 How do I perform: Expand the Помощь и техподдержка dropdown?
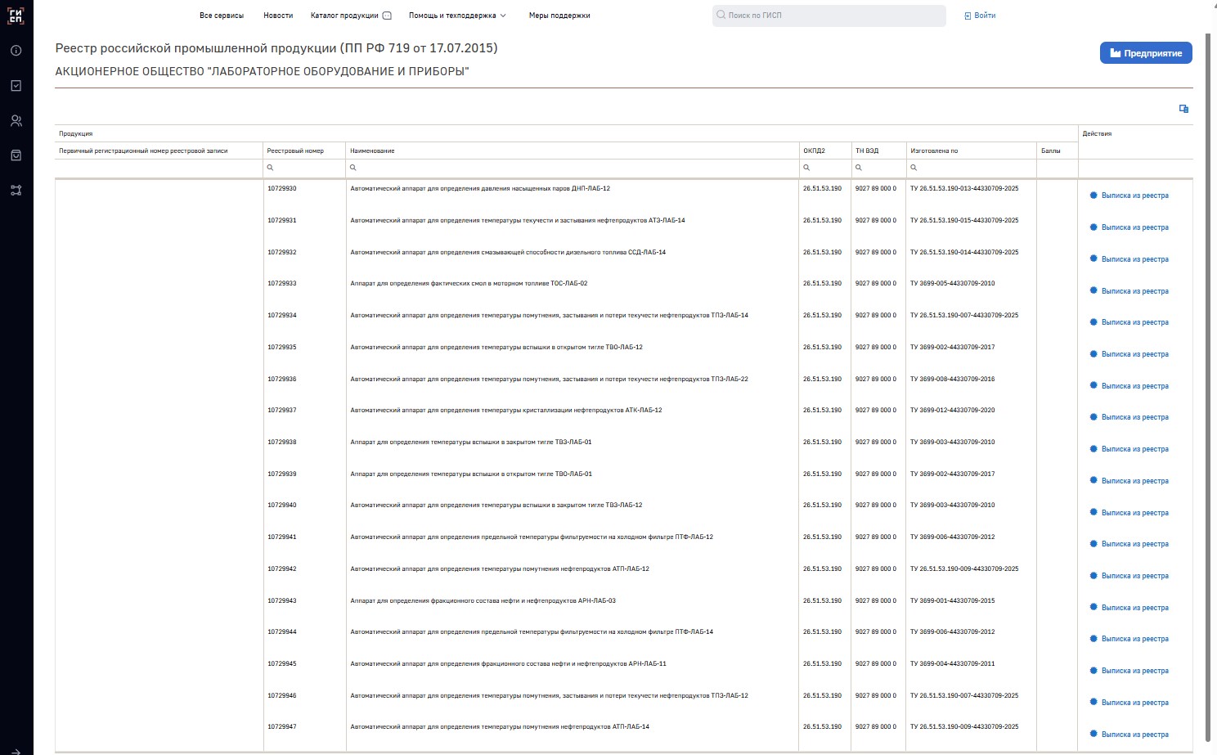tap(457, 16)
